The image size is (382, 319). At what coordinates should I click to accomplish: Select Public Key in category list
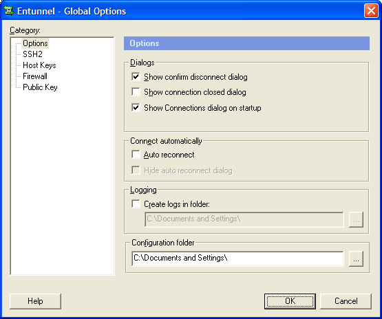click(x=40, y=87)
